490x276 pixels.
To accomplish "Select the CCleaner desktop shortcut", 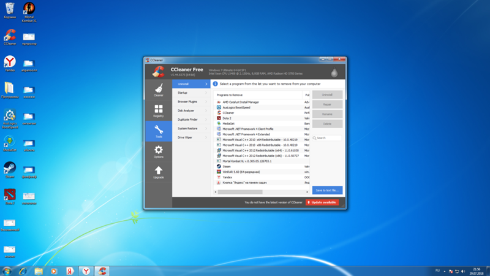I will pyautogui.click(x=10, y=37).
